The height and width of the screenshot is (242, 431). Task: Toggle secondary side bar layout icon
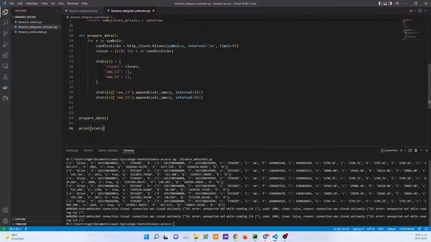[x=390, y=3]
